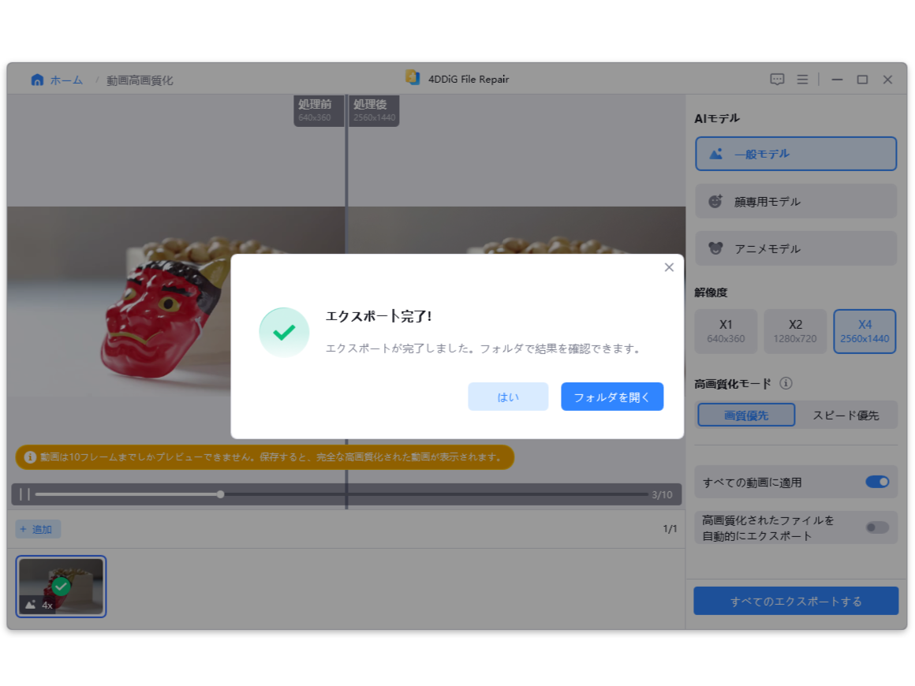Choose X4 2560x1440 resolution
The width and height of the screenshot is (915, 686).
(x=865, y=331)
